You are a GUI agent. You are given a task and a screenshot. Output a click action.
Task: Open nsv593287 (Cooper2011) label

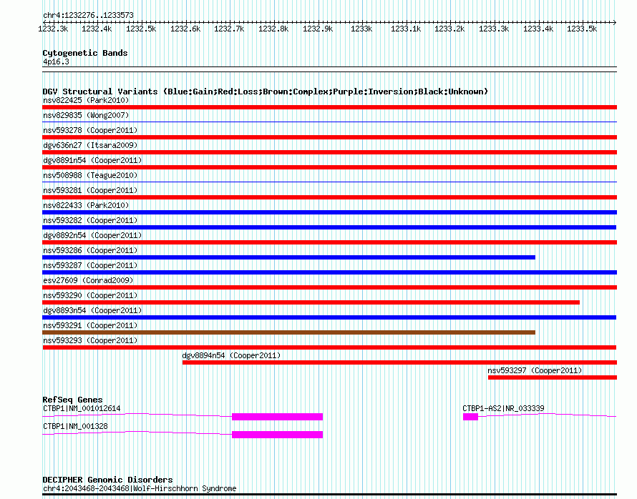(x=90, y=265)
